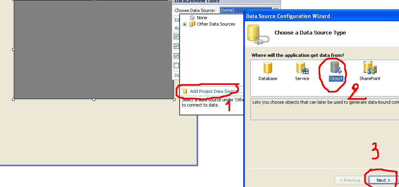
Task: Select the Database data source icon
Action: pyautogui.click(x=268, y=68)
